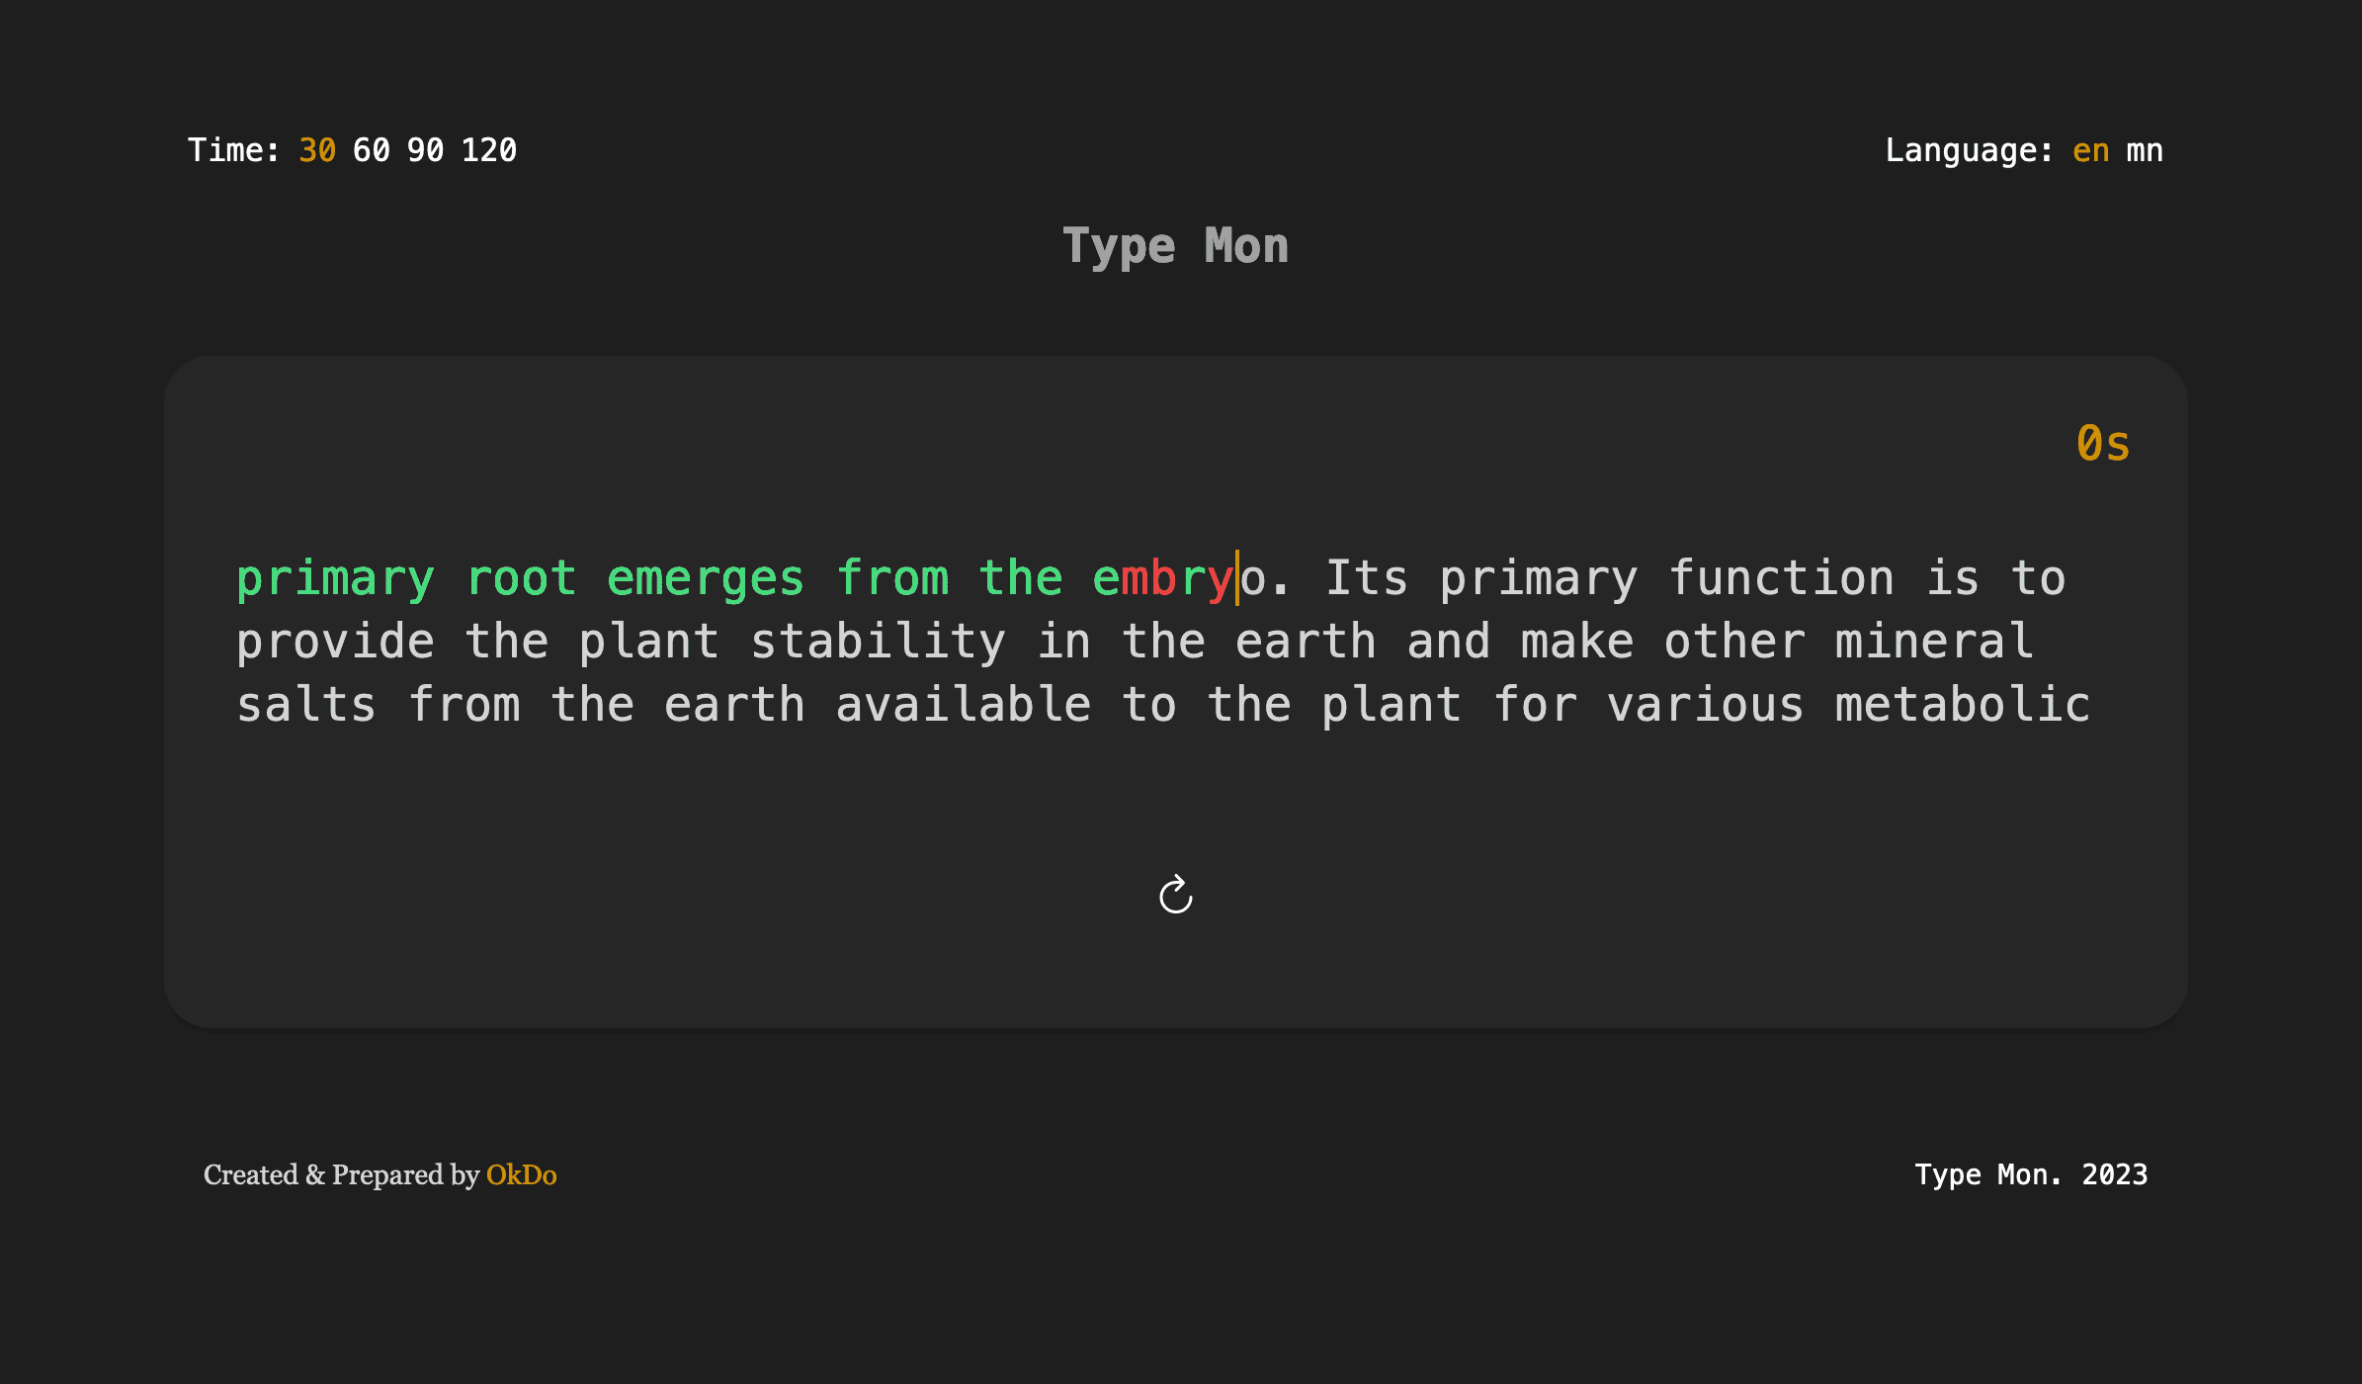Set test time to 120 seconds
Image resolution: width=2362 pixels, height=1384 pixels.
click(x=488, y=150)
